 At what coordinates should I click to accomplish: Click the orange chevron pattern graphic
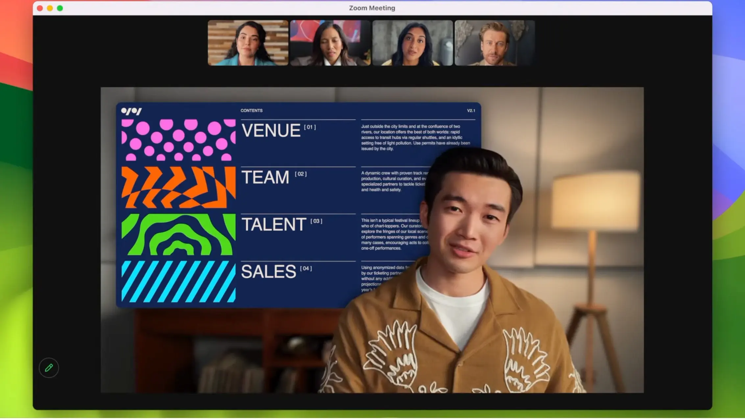[179, 187]
